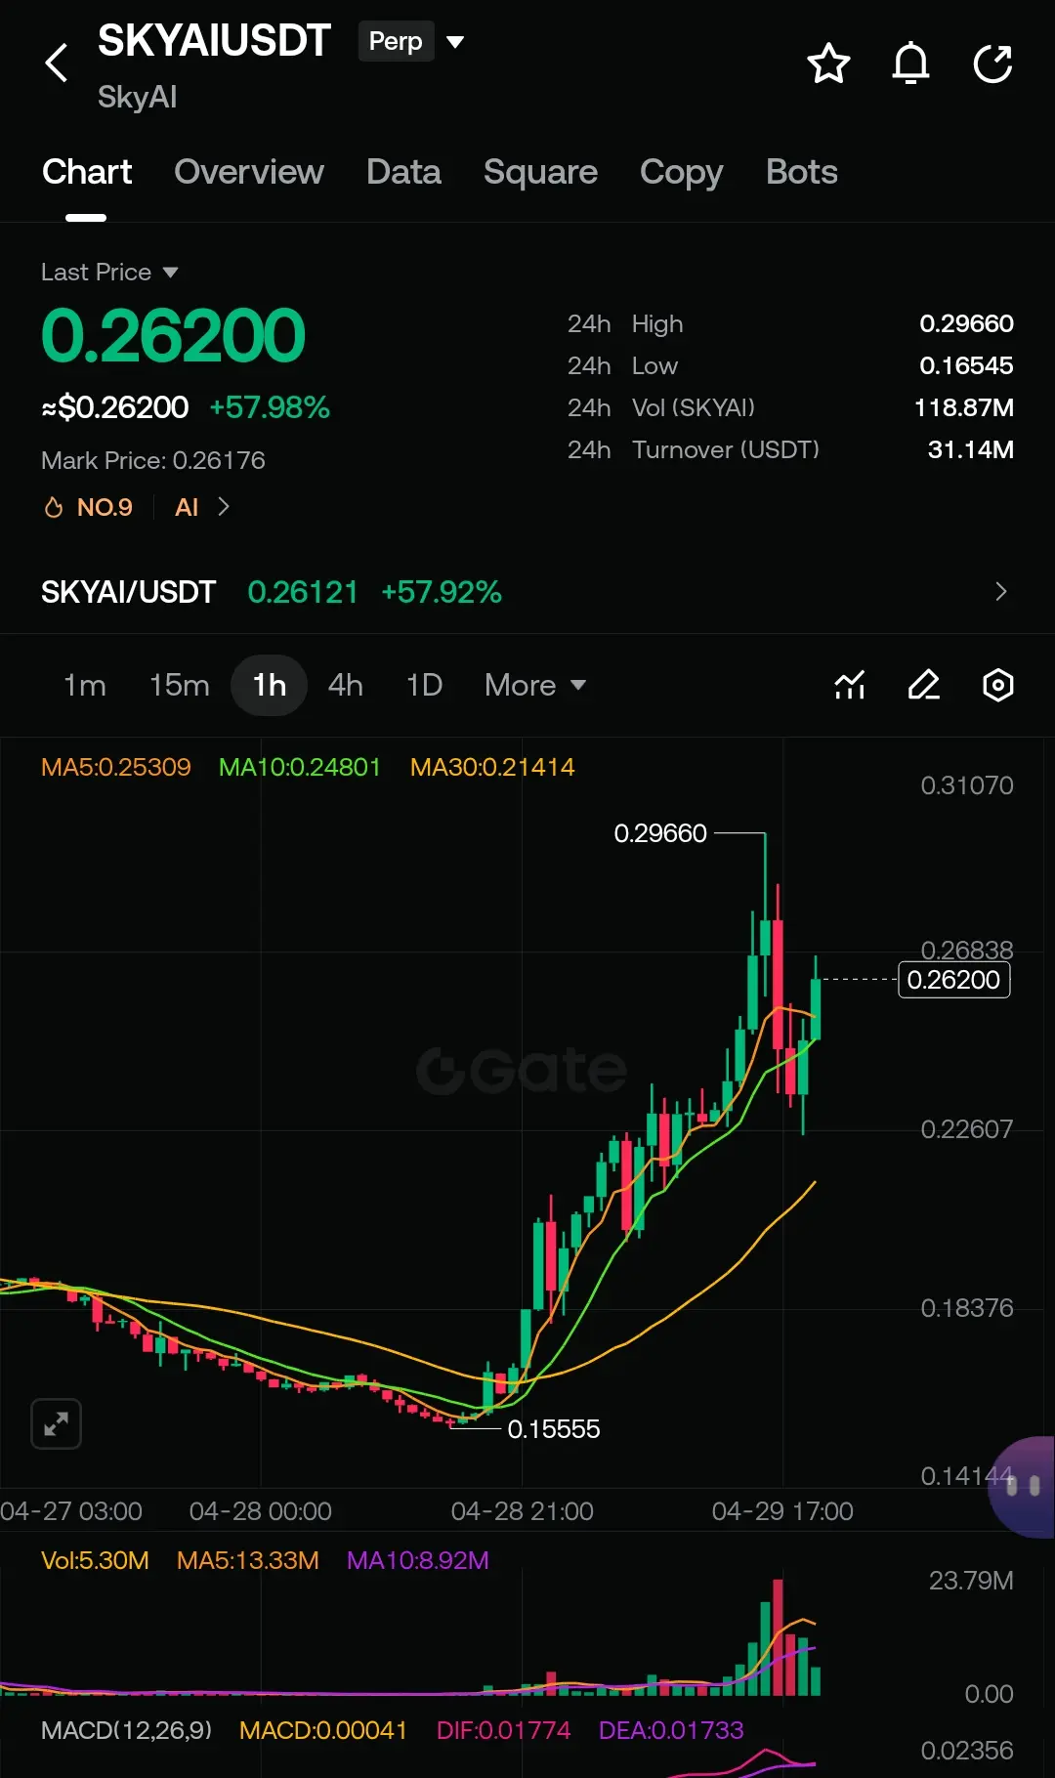Open the SKYAI/USDT spot row chevron
This screenshot has height=1778, width=1055.
click(x=1000, y=592)
